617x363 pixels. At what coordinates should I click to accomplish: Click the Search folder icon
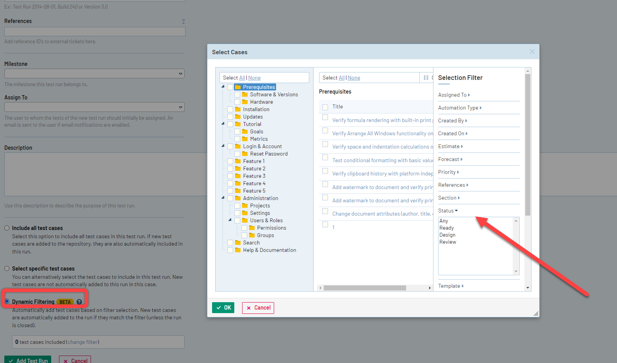pyautogui.click(x=238, y=243)
